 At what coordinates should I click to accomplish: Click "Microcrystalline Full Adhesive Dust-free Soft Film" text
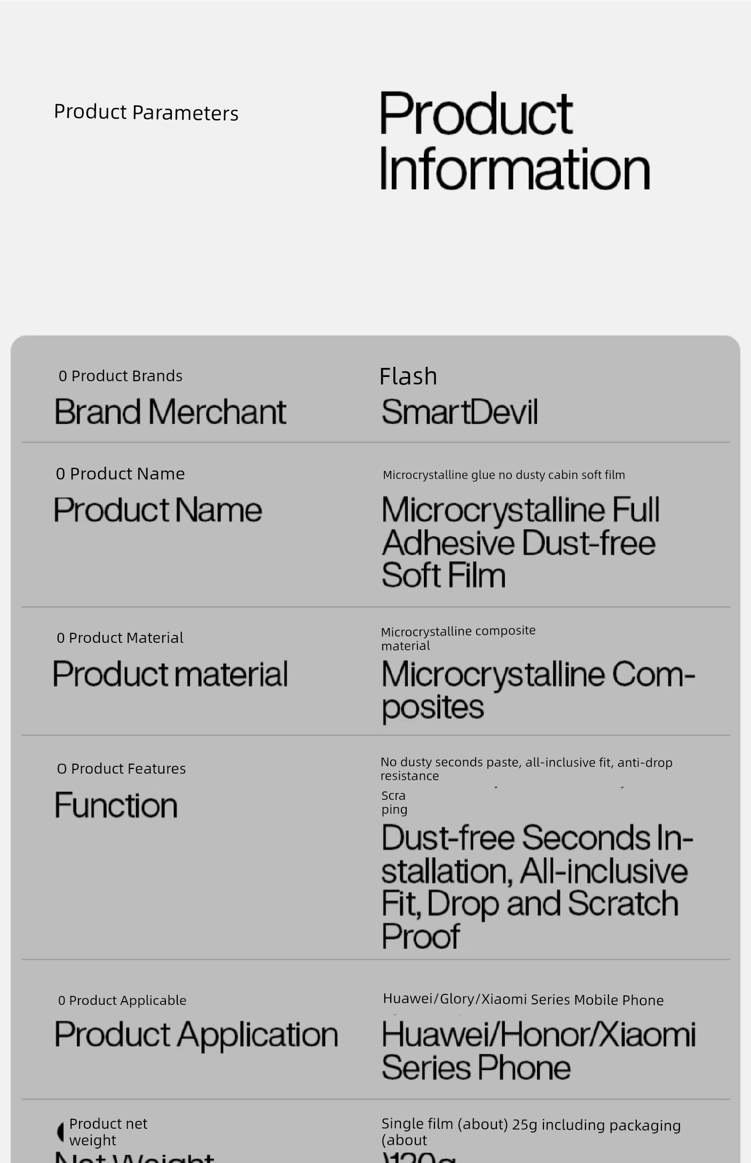pyautogui.click(x=520, y=542)
